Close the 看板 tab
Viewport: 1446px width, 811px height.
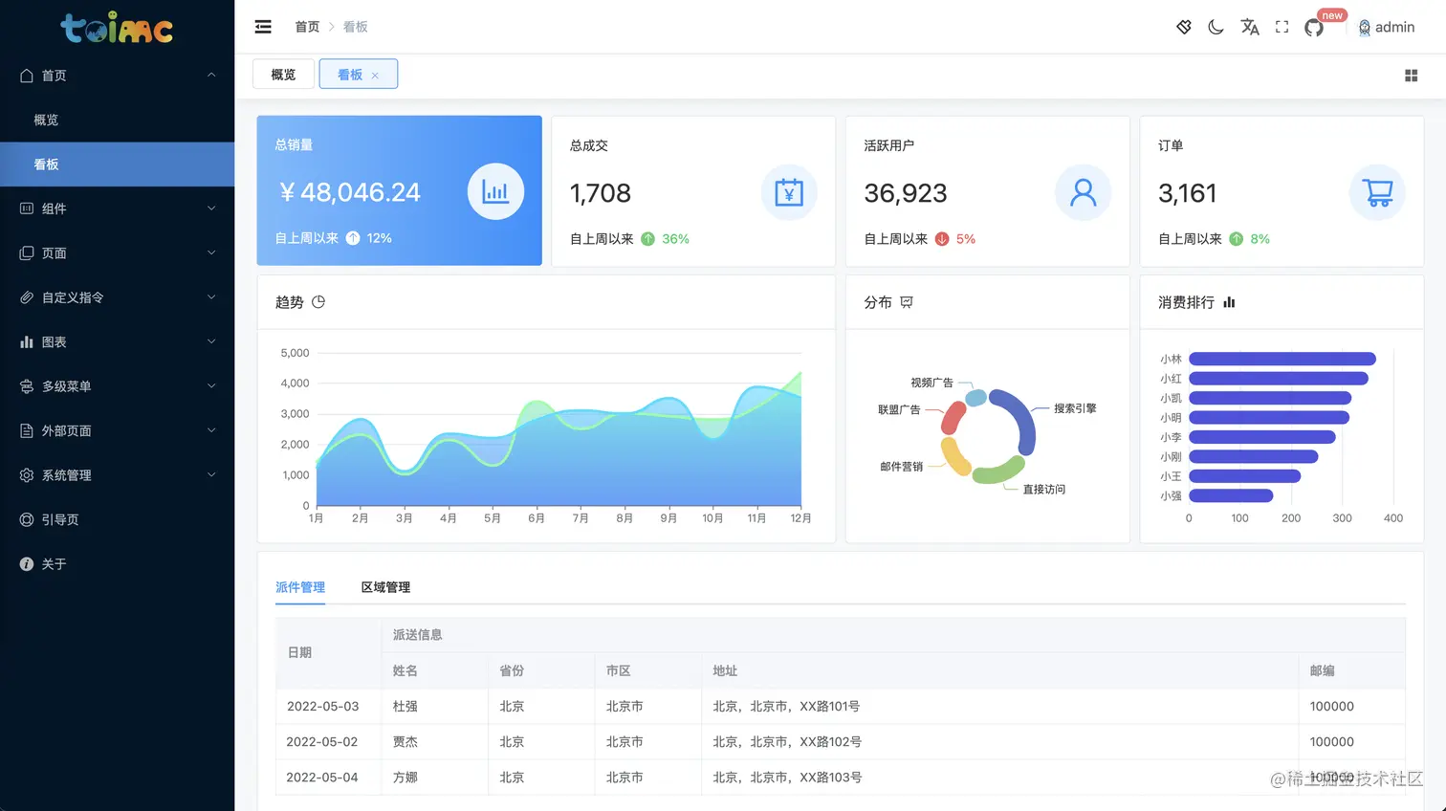pos(375,76)
